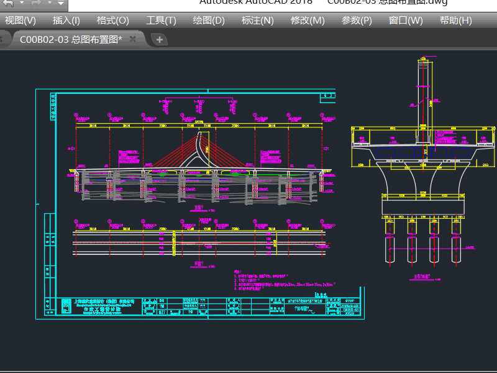The image size is (497, 373).
Task: Open the 工具(T) menu
Action: [x=161, y=21]
